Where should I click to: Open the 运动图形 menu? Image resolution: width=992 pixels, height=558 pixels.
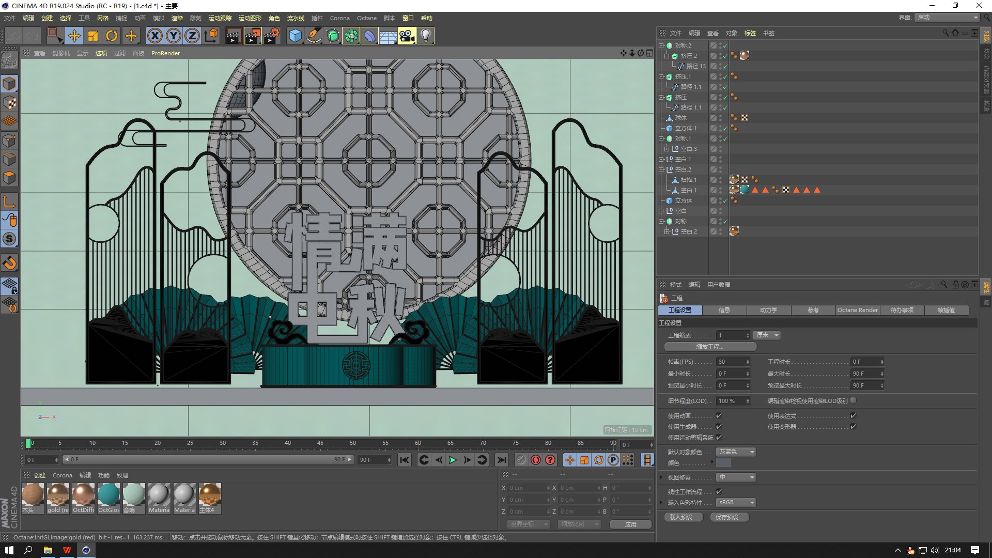click(250, 18)
